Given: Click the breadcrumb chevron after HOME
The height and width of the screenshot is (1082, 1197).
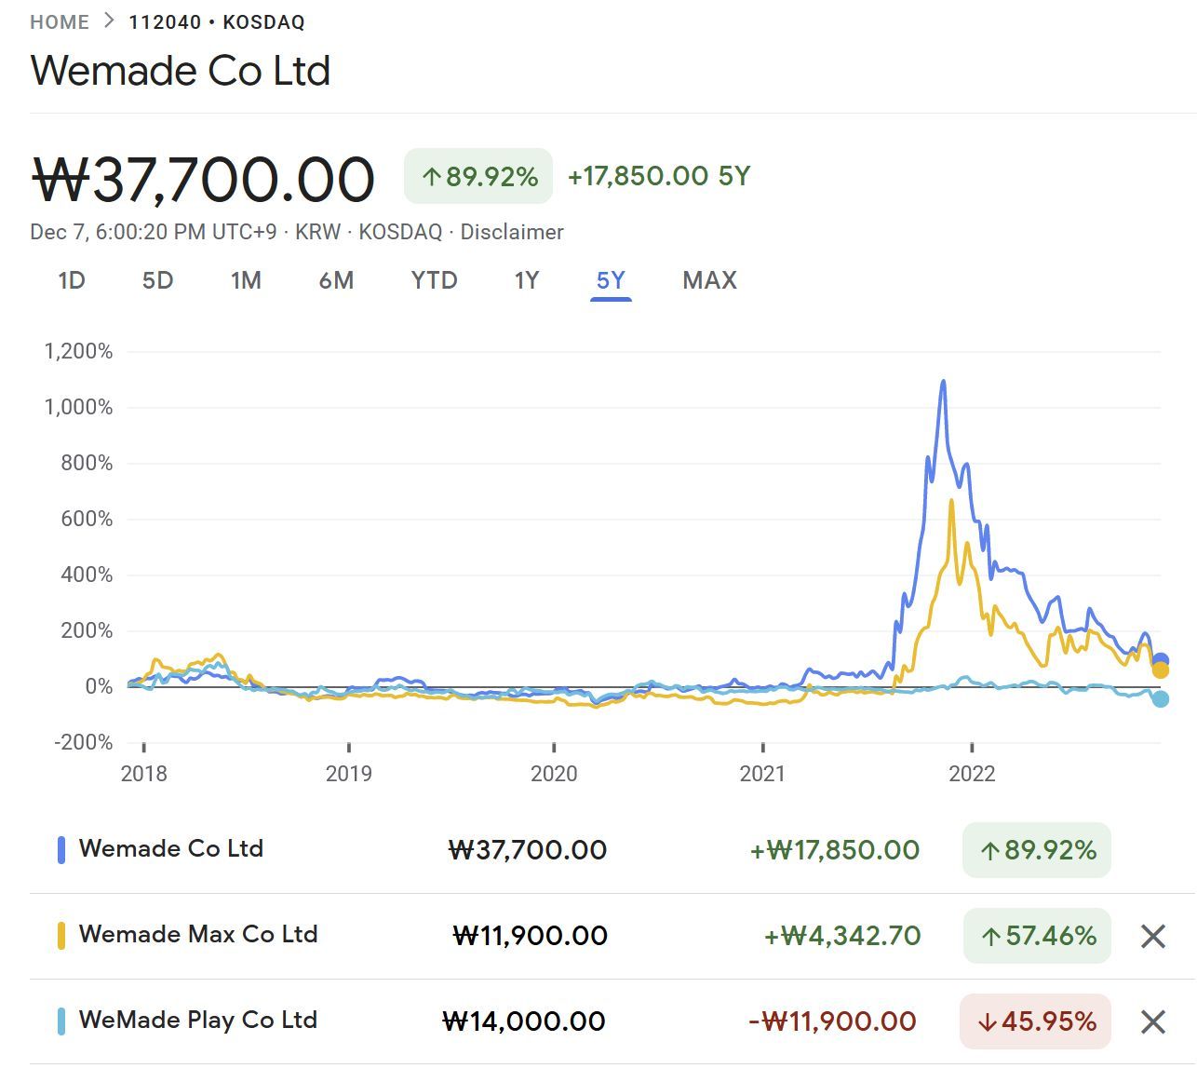Looking at the screenshot, I should [x=109, y=21].
